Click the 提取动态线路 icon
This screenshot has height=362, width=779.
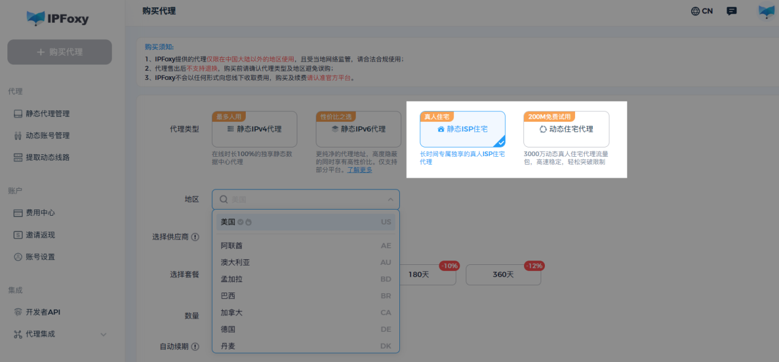point(18,157)
